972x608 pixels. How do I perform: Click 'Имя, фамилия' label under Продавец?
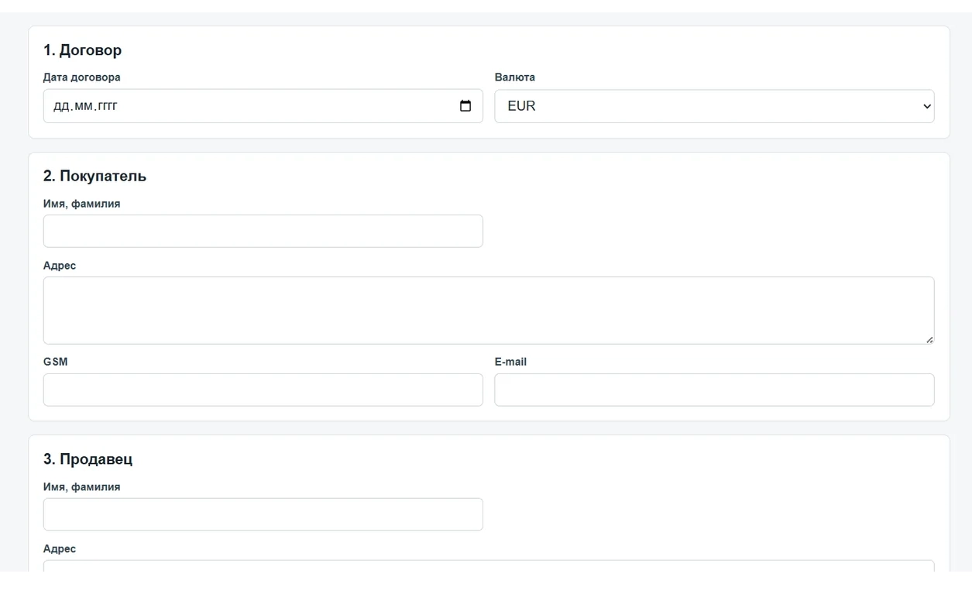pyautogui.click(x=81, y=487)
